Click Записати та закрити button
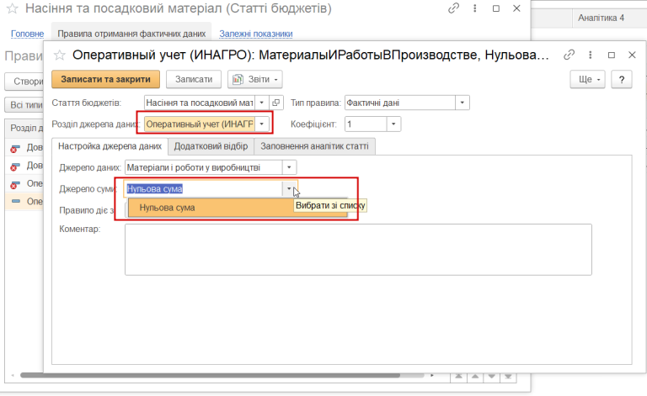647x396 pixels. click(105, 79)
